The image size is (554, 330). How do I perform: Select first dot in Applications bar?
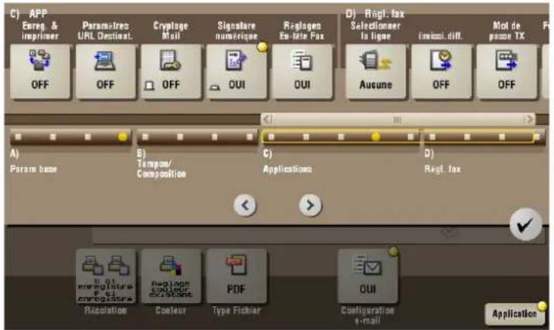coord(271,136)
